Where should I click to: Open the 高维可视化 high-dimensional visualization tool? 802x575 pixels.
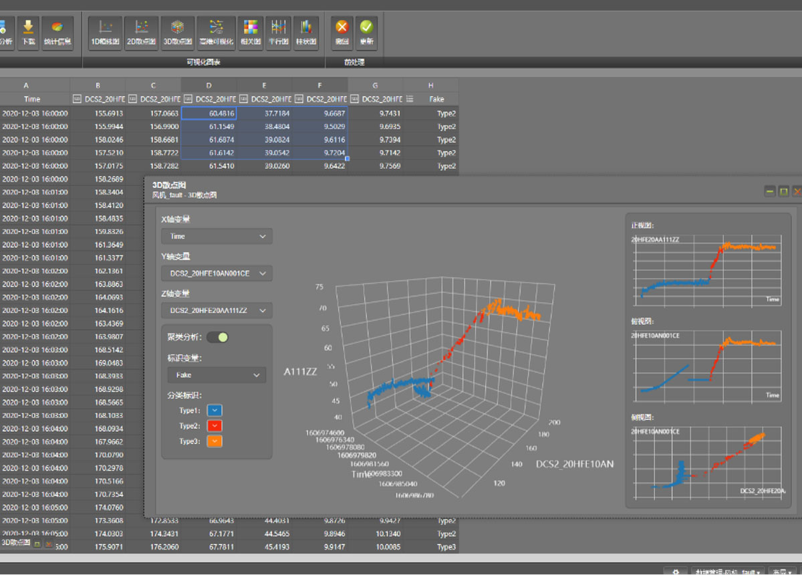click(x=217, y=33)
